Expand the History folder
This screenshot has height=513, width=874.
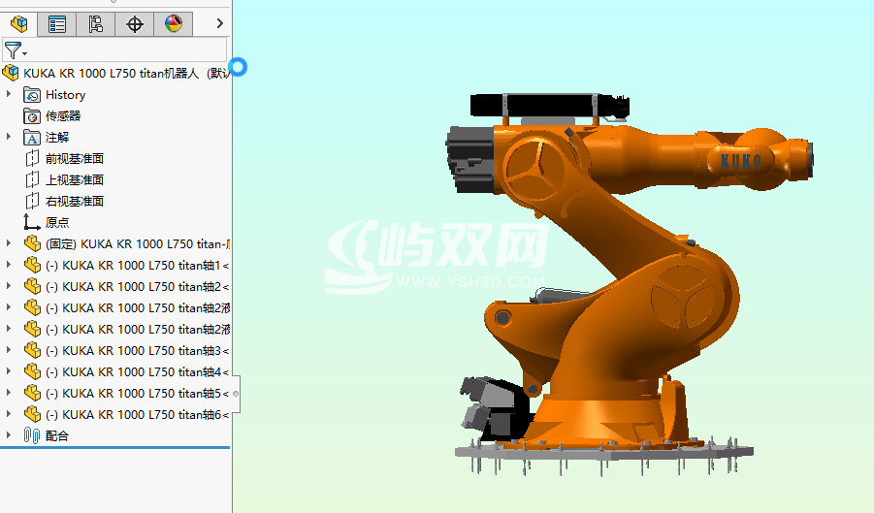(x=9, y=94)
